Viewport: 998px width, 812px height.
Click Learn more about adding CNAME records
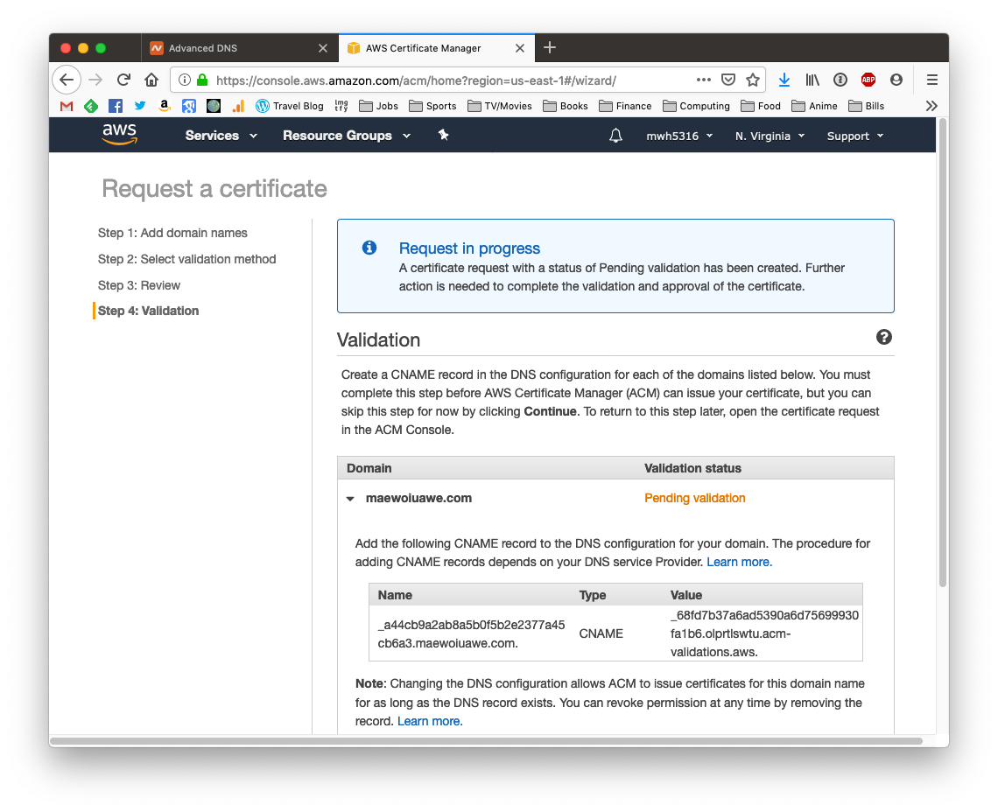click(x=739, y=562)
